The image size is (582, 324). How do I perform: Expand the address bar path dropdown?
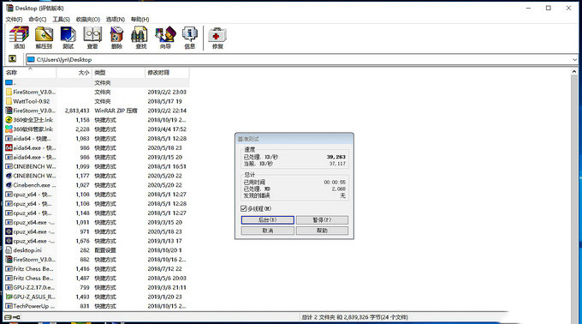point(574,59)
